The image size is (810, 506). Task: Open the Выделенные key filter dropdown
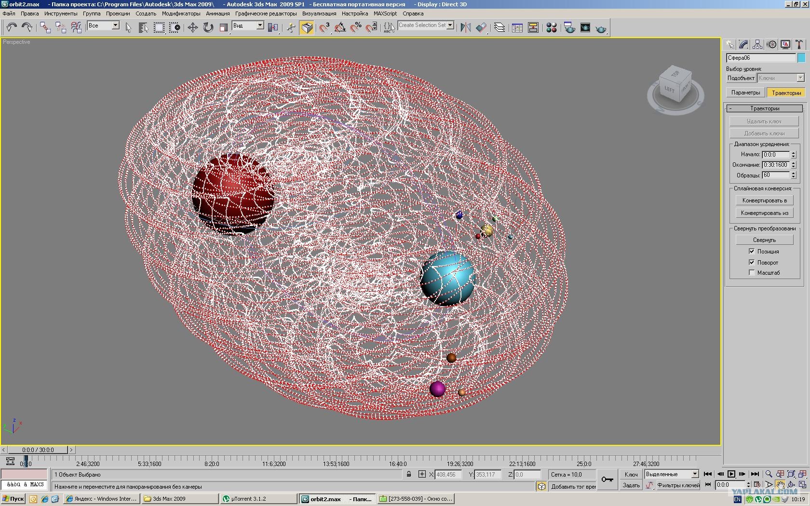pyautogui.click(x=672, y=474)
